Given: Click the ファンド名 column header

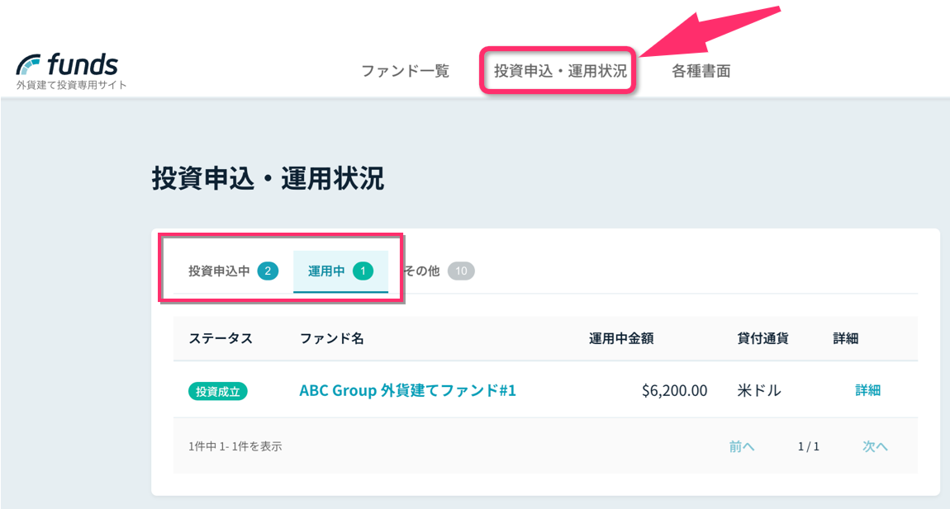Looking at the screenshot, I should click(332, 338).
